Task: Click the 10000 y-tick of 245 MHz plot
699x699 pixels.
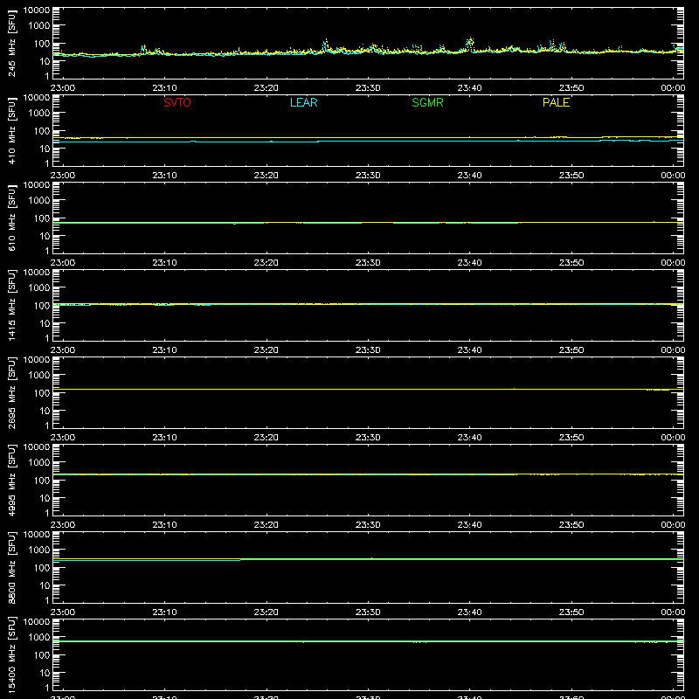Action: [37, 10]
